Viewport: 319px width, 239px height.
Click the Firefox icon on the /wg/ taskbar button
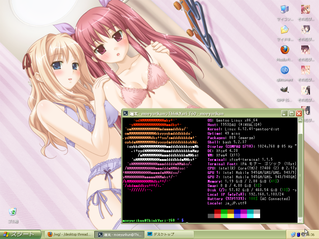point(50,234)
